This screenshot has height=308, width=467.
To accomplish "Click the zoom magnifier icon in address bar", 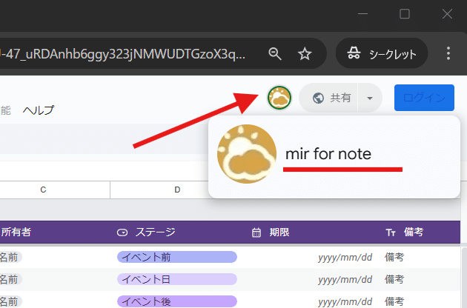I will pyautogui.click(x=274, y=54).
